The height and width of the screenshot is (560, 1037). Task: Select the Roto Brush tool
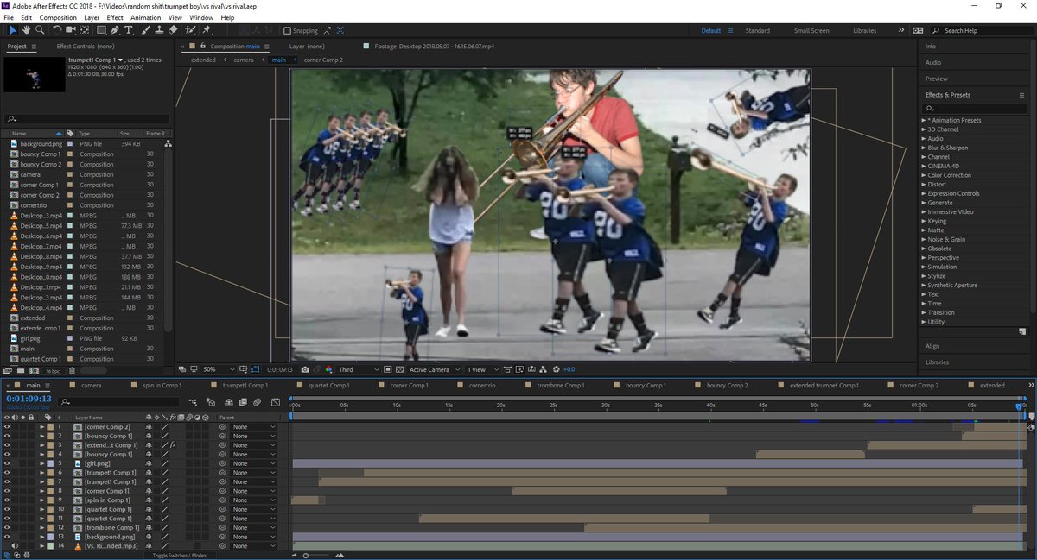pyautogui.click(x=190, y=30)
